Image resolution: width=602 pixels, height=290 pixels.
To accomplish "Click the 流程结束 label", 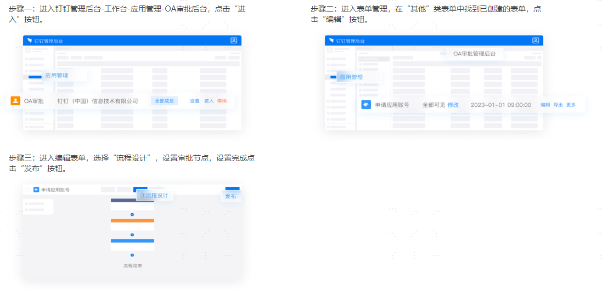I will [132, 265].
